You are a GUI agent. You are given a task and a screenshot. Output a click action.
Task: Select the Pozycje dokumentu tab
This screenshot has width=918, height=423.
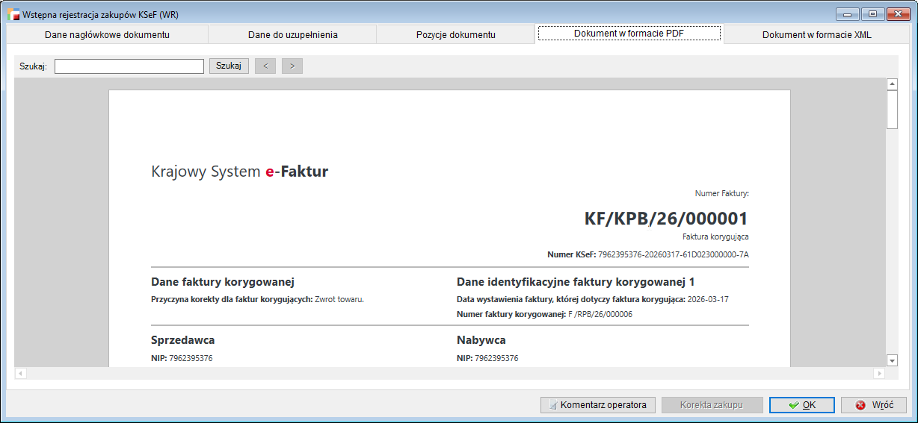click(x=455, y=34)
